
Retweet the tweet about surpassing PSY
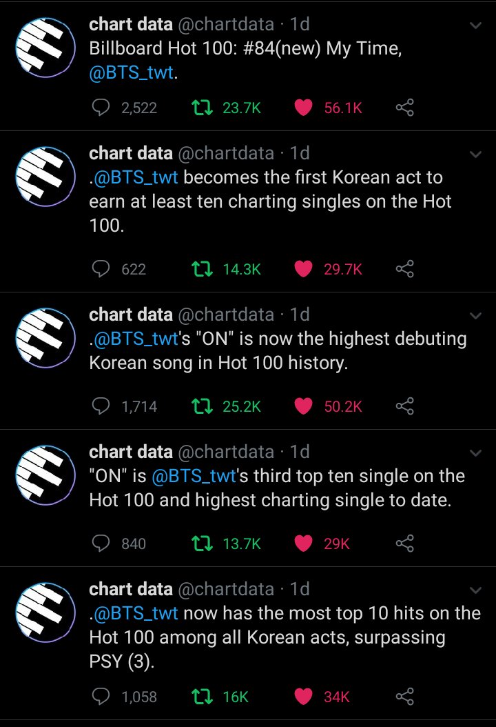tap(200, 697)
